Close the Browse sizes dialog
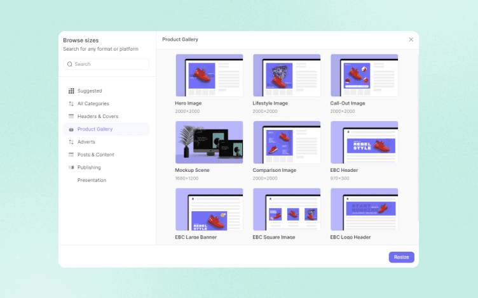This screenshot has height=298, width=478. (411, 39)
